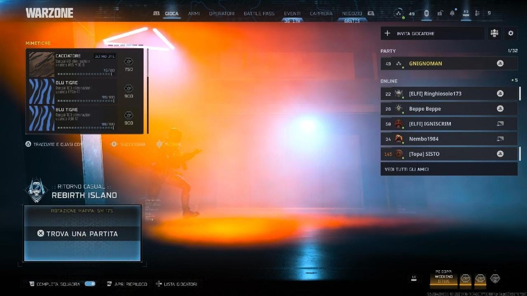Select friend Beppe Beppe
The width and height of the screenshot is (527, 296).
tap(449, 109)
